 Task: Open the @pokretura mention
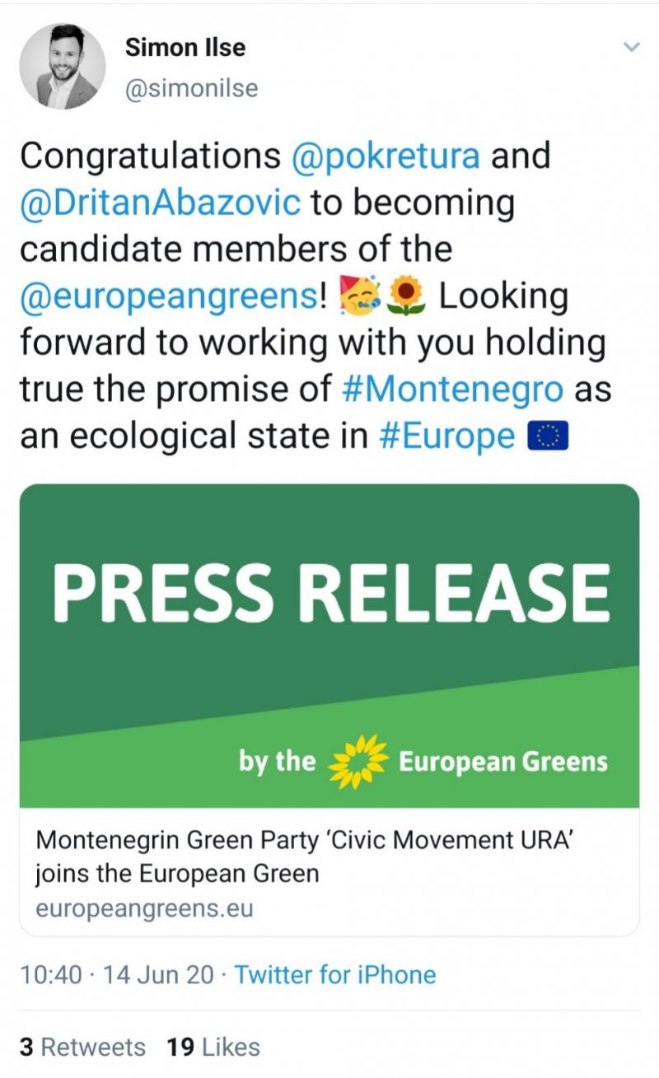pos(386,156)
